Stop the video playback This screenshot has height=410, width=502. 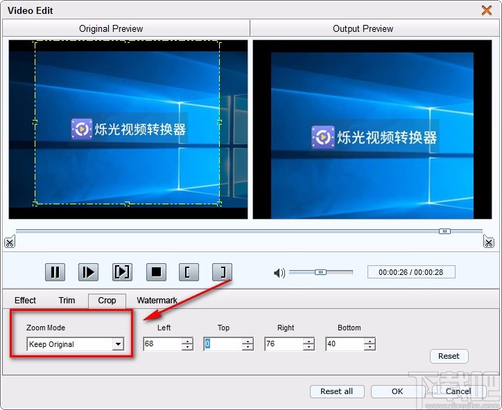156,272
